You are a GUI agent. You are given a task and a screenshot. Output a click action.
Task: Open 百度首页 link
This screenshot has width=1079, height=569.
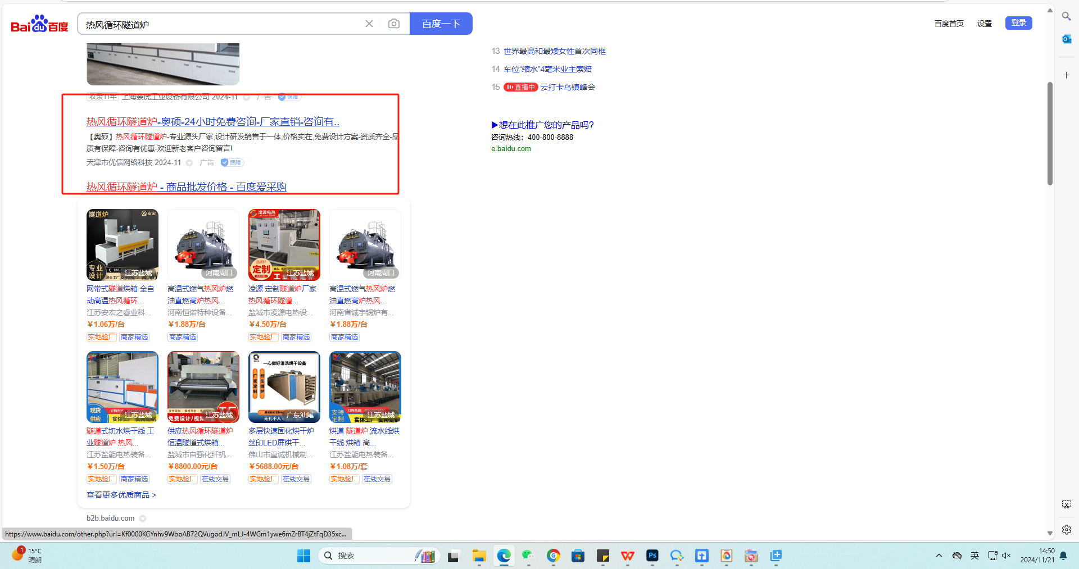(949, 24)
